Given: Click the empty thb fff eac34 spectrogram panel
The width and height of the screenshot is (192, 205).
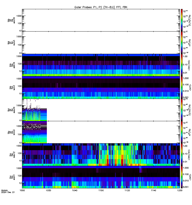Looking at the screenshot, I should (x=101, y=20).
